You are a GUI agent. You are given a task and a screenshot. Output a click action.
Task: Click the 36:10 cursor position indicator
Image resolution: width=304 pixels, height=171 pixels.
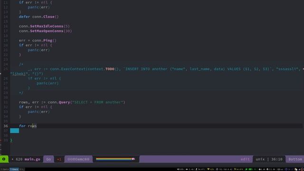coord(276,159)
